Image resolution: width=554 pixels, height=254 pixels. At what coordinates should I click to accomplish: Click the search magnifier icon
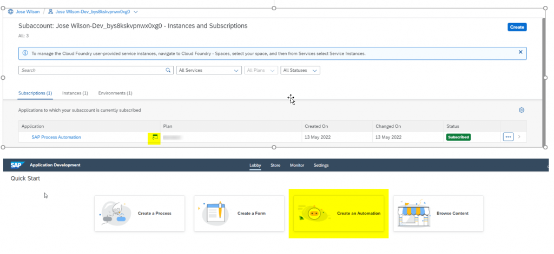[168, 70]
